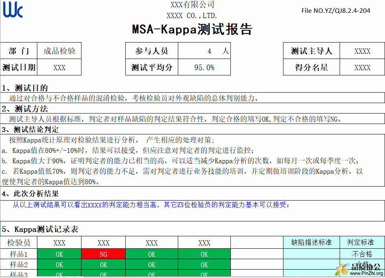The height and width of the screenshot is (278, 385).
Task: Click the 测试主导人 label cell
Action: tap(312, 51)
